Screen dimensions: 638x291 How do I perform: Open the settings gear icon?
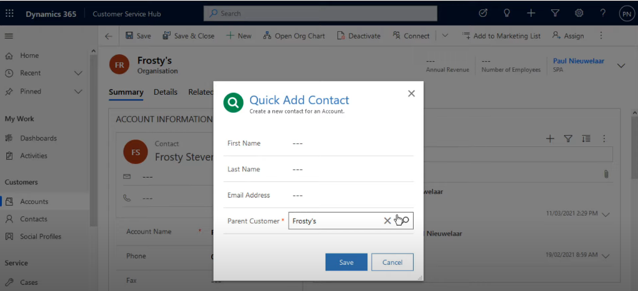point(579,13)
